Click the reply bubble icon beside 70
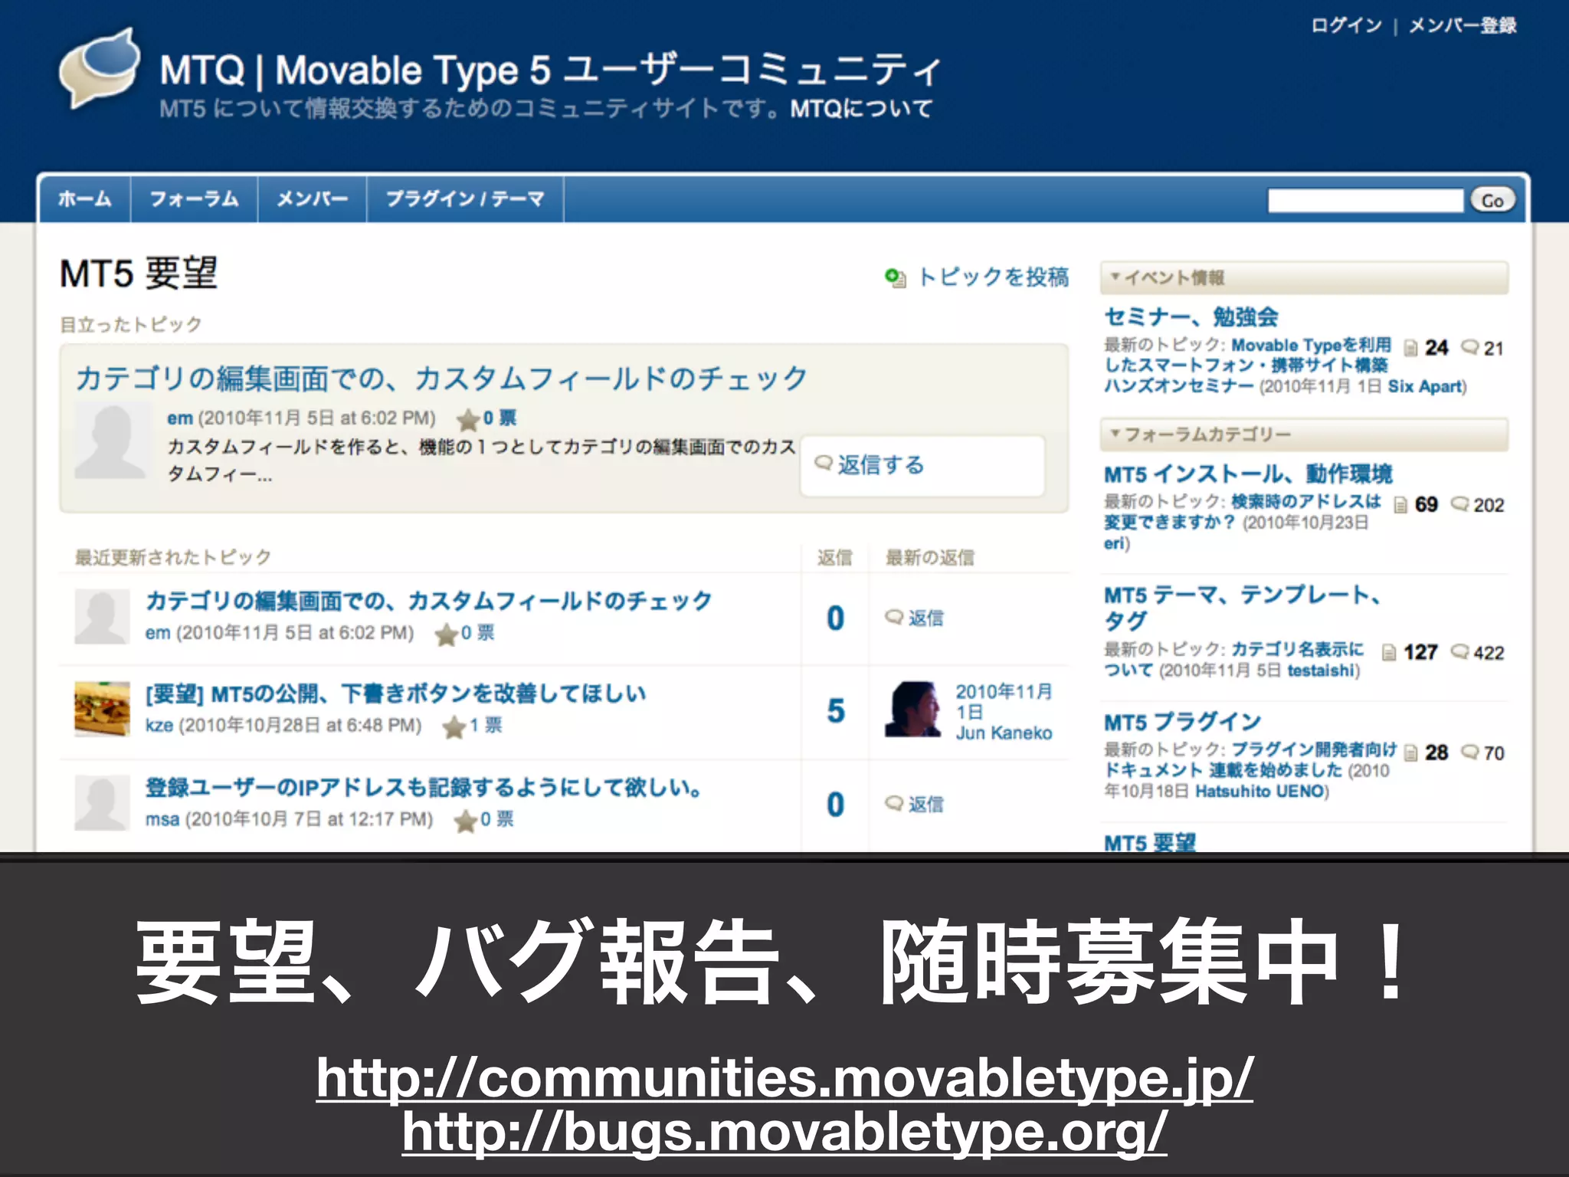 tap(1470, 752)
